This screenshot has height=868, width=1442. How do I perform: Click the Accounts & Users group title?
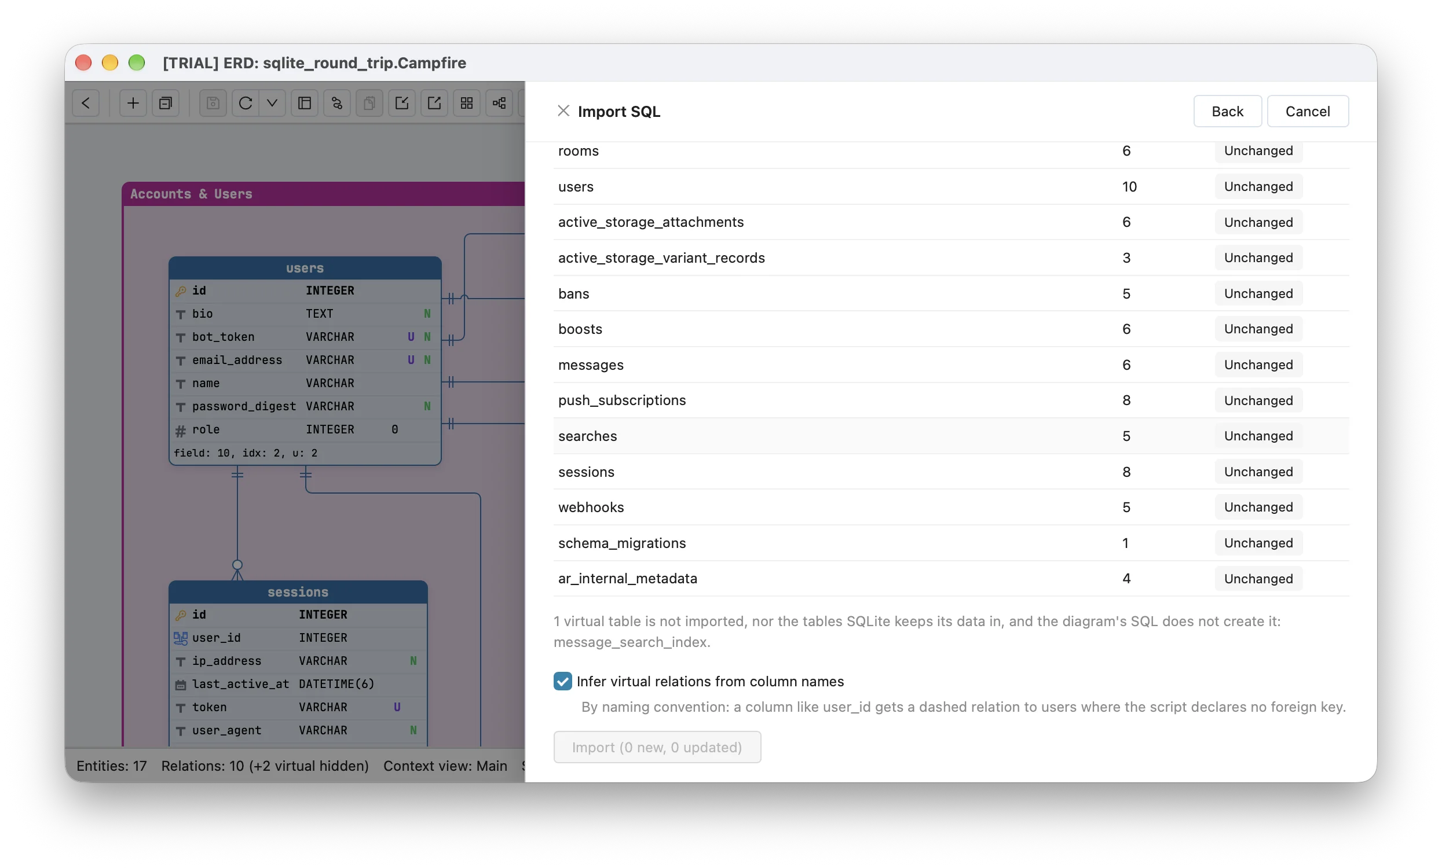[x=191, y=194]
